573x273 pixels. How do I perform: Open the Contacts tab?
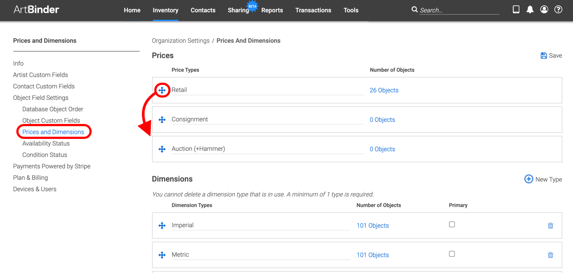203,10
